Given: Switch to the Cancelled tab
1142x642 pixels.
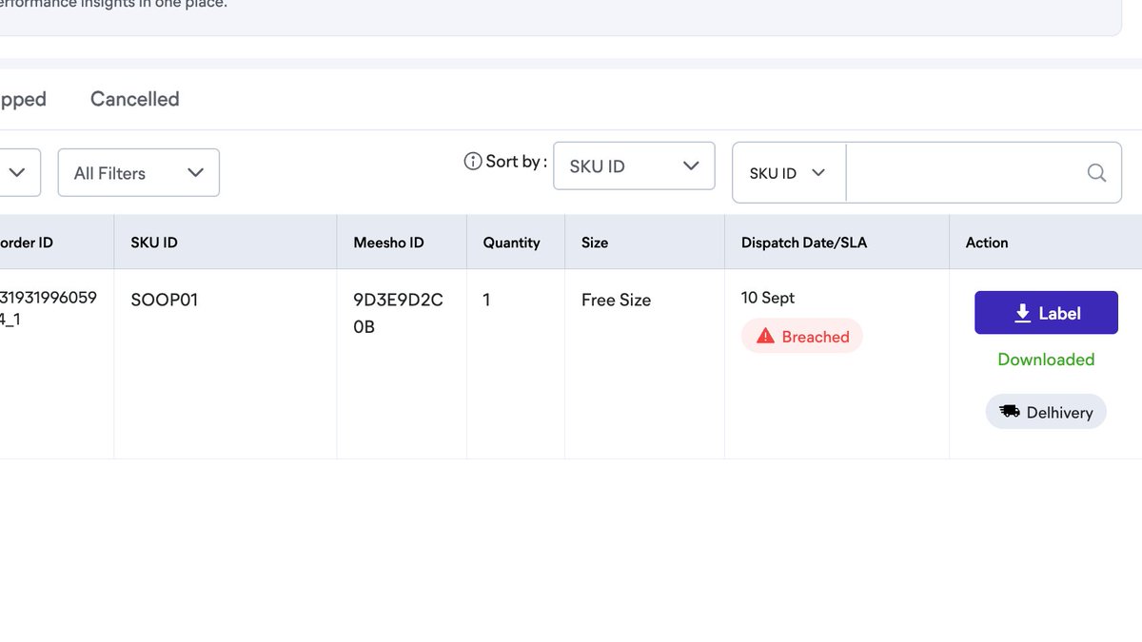Looking at the screenshot, I should coord(135,99).
